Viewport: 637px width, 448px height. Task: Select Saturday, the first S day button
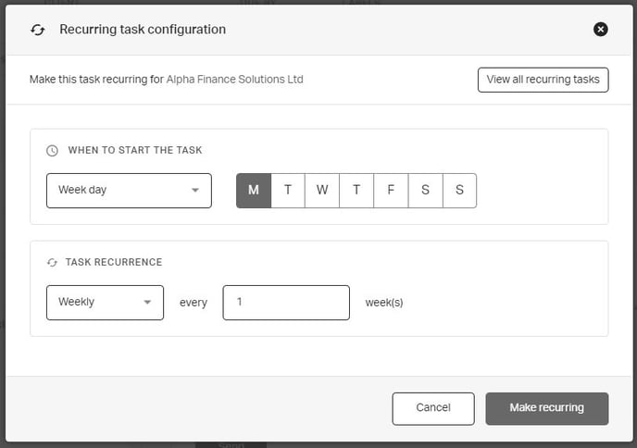coord(425,191)
